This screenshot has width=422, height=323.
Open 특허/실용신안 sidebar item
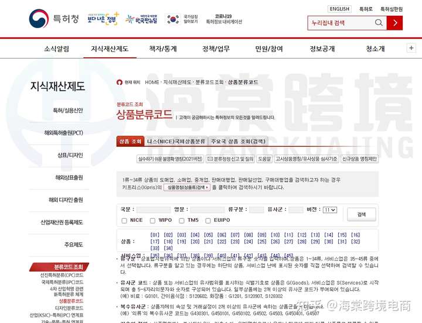point(68,111)
